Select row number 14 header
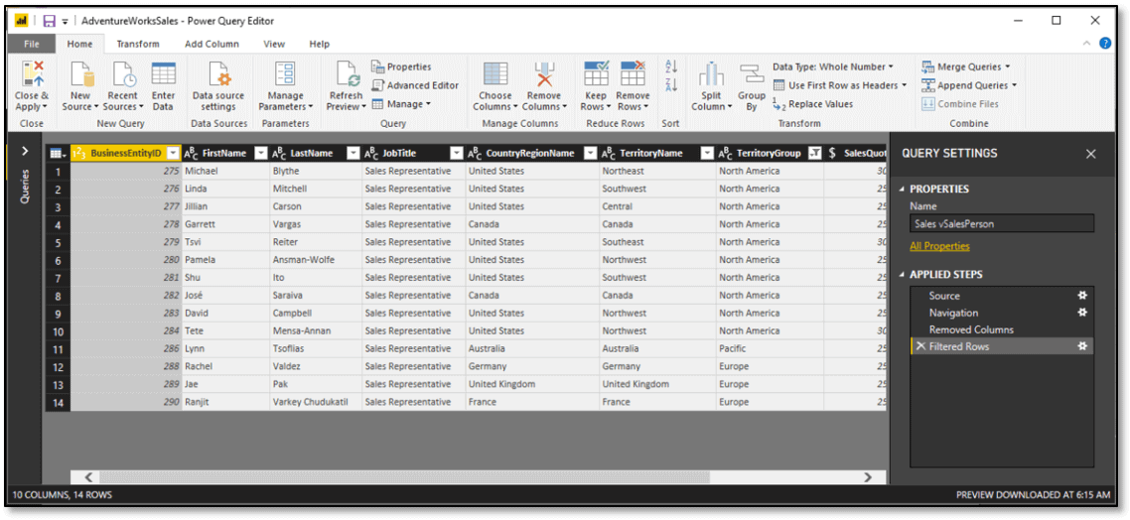This screenshot has width=1130, height=520. (x=58, y=403)
